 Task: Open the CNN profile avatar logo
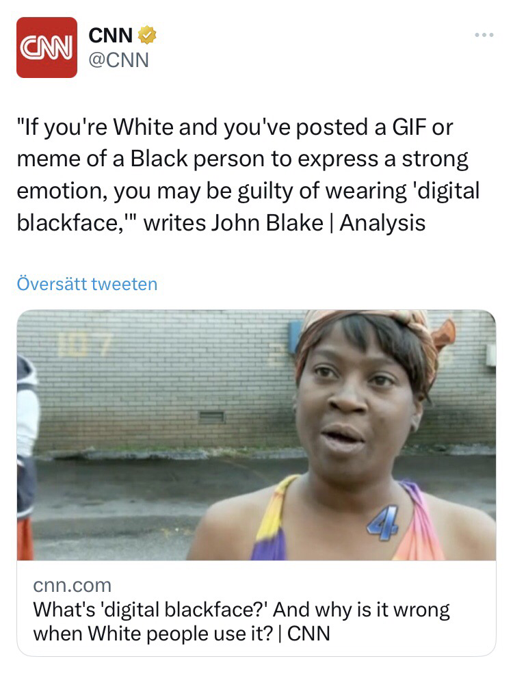click(x=47, y=47)
